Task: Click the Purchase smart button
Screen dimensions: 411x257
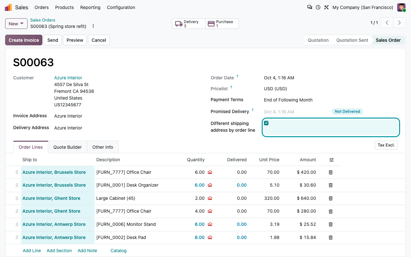Action: 222,23
